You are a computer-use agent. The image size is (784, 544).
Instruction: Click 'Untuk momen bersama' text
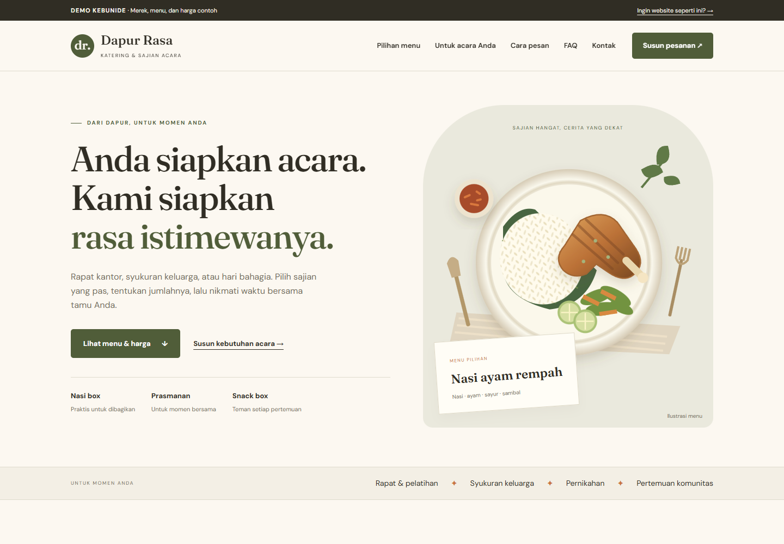183,409
